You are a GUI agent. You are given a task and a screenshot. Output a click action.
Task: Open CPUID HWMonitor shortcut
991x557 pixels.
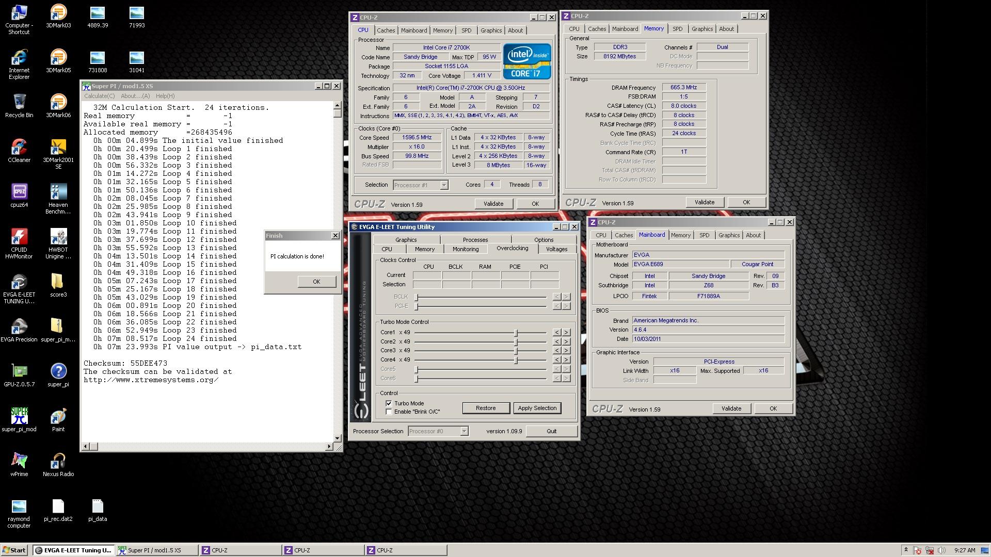click(x=19, y=244)
